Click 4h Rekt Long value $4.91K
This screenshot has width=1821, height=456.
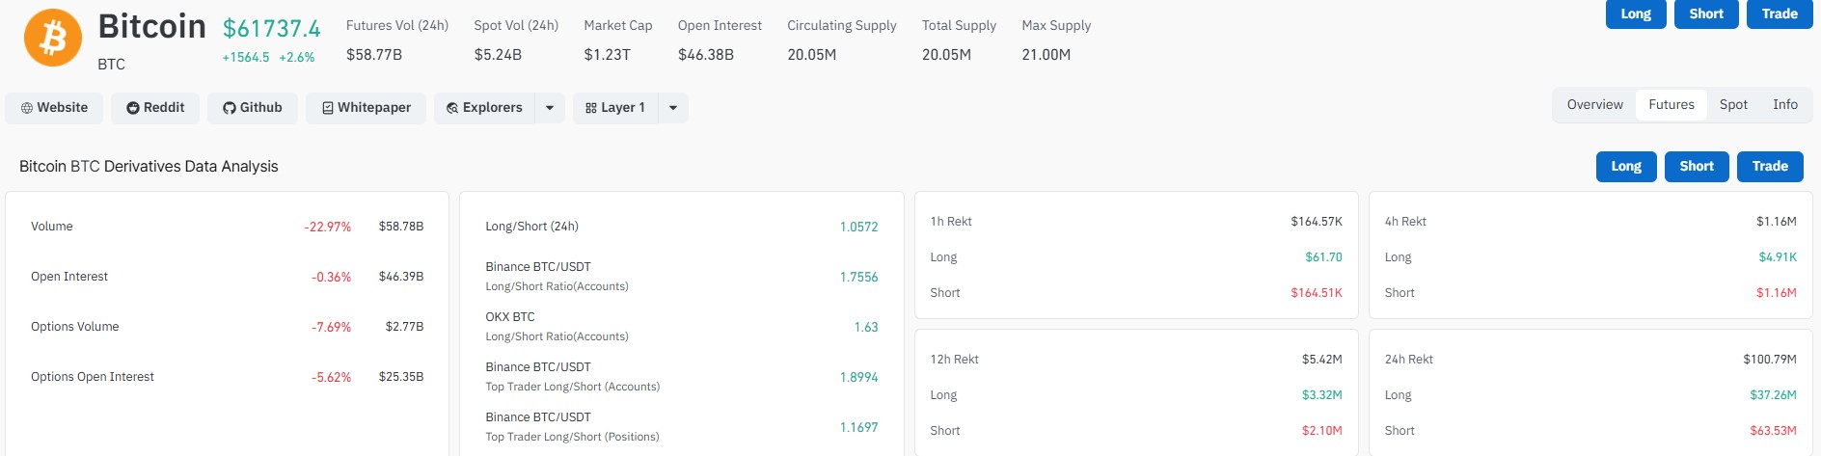(x=1778, y=257)
